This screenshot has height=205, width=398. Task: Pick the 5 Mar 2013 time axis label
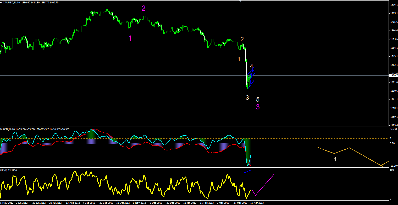[x=223, y=203]
